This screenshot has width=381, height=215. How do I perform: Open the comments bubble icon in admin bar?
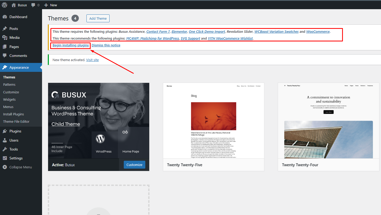(x=33, y=5)
